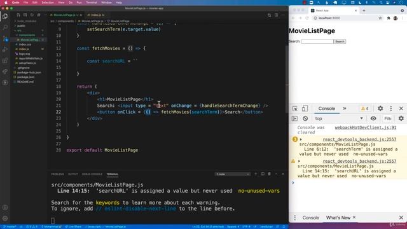Click the Search button on MovieListPage
The width and height of the screenshot is (407, 229).
[x=340, y=41]
